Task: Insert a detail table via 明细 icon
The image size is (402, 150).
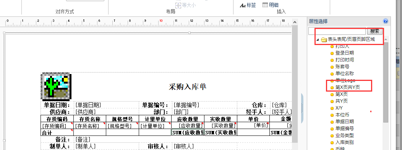Action: pyautogui.click(x=271, y=5)
